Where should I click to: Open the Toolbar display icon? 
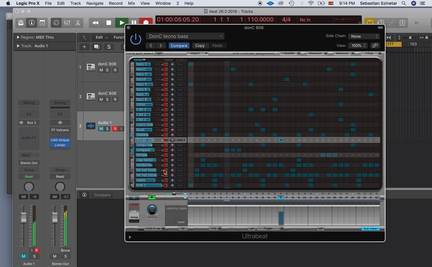pos(42,23)
